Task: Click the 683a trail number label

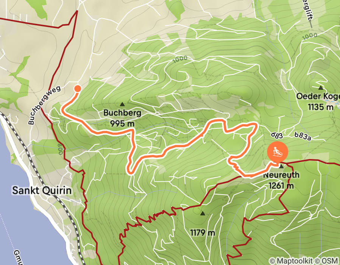Action: tap(303, 136)
